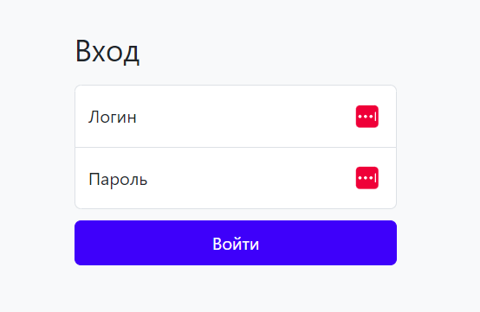
Task: Click the Вход heading
Action: tap(107, 52)
